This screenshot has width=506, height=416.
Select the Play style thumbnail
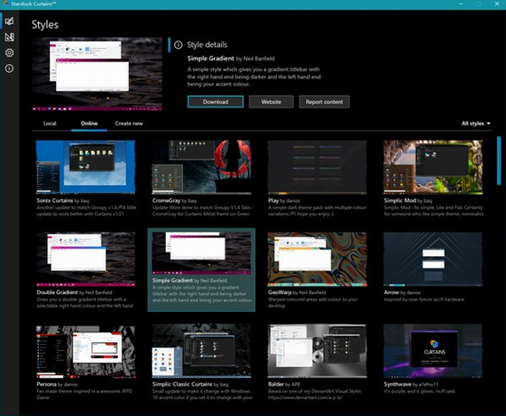point(317,167)
